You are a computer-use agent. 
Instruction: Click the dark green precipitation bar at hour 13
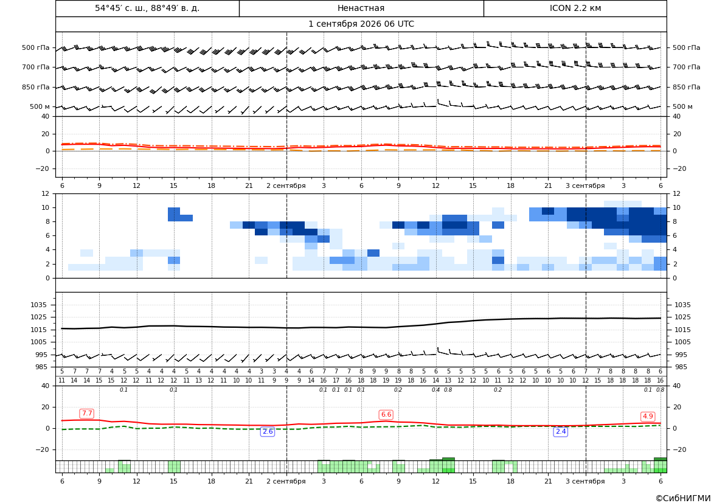click(448, 459)
